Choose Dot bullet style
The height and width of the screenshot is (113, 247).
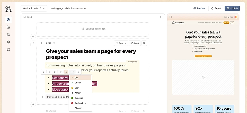coord(81,77)
